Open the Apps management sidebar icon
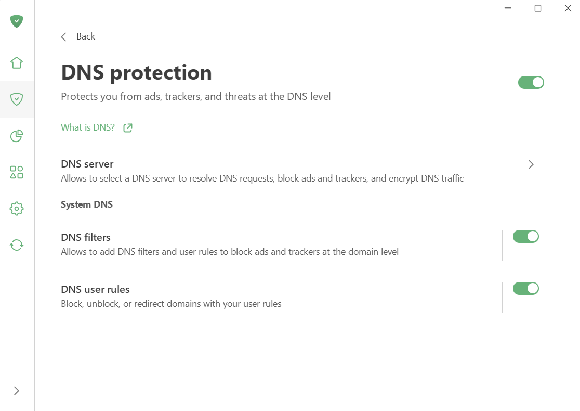This screenshot has height=411, width=580. coord(17,172)
